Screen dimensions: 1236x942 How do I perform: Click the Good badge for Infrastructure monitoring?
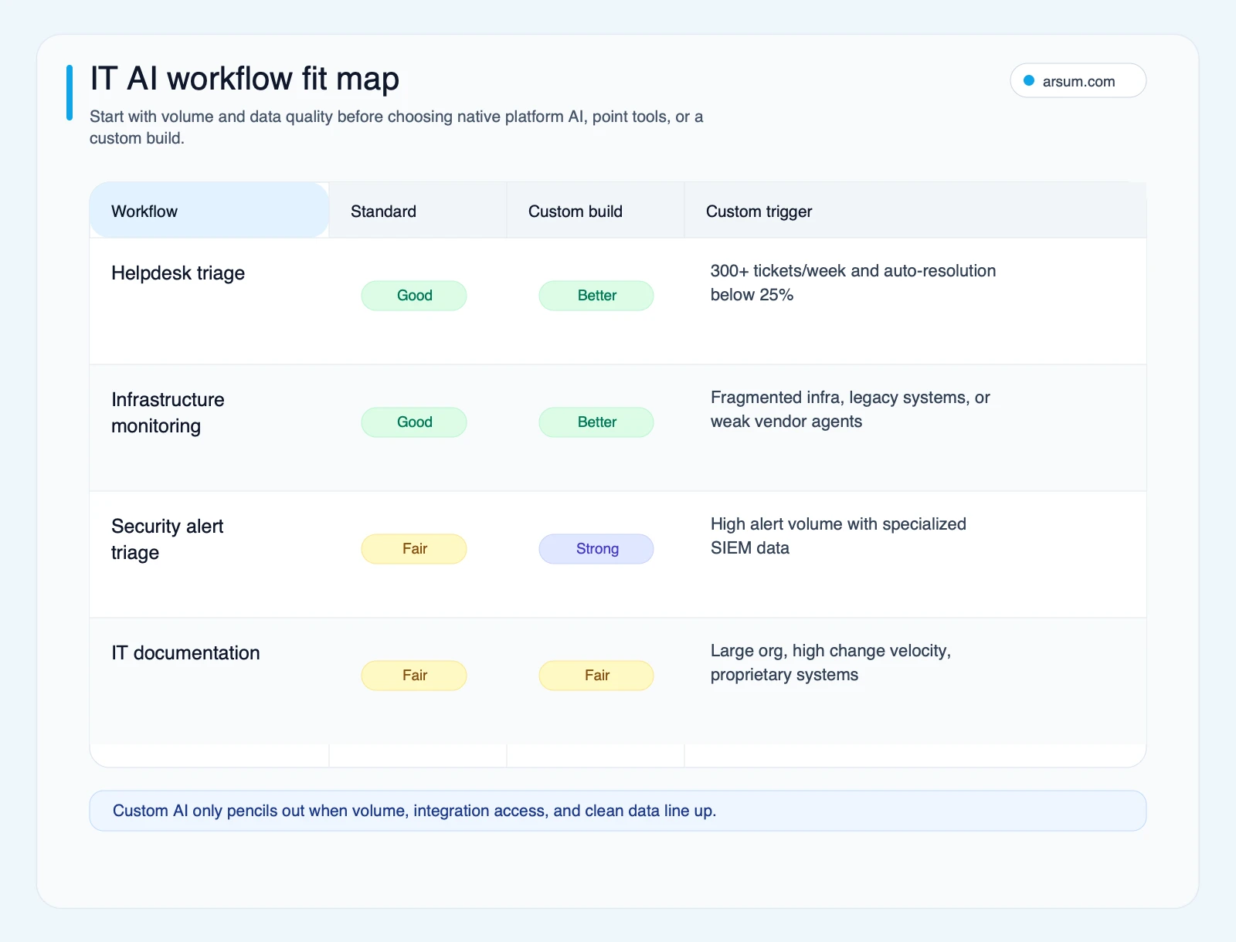pyautogui.click(x=414, y=422)
